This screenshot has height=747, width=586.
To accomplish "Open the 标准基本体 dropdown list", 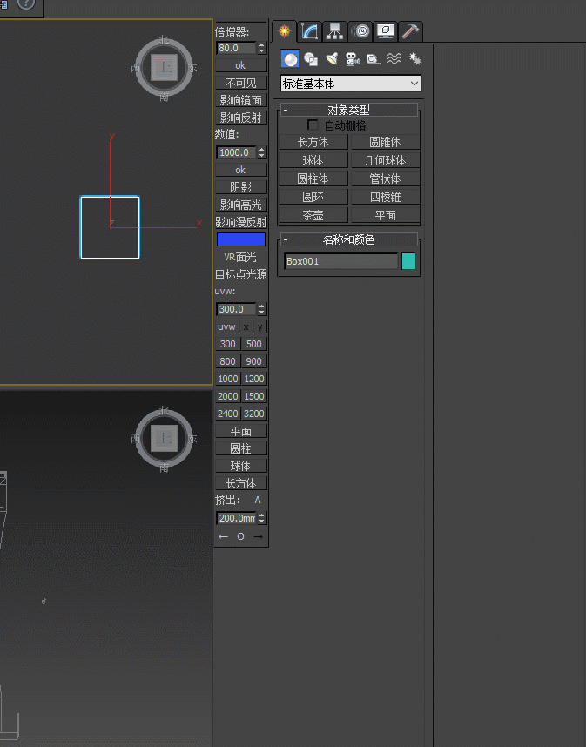I will click(350, 84).
